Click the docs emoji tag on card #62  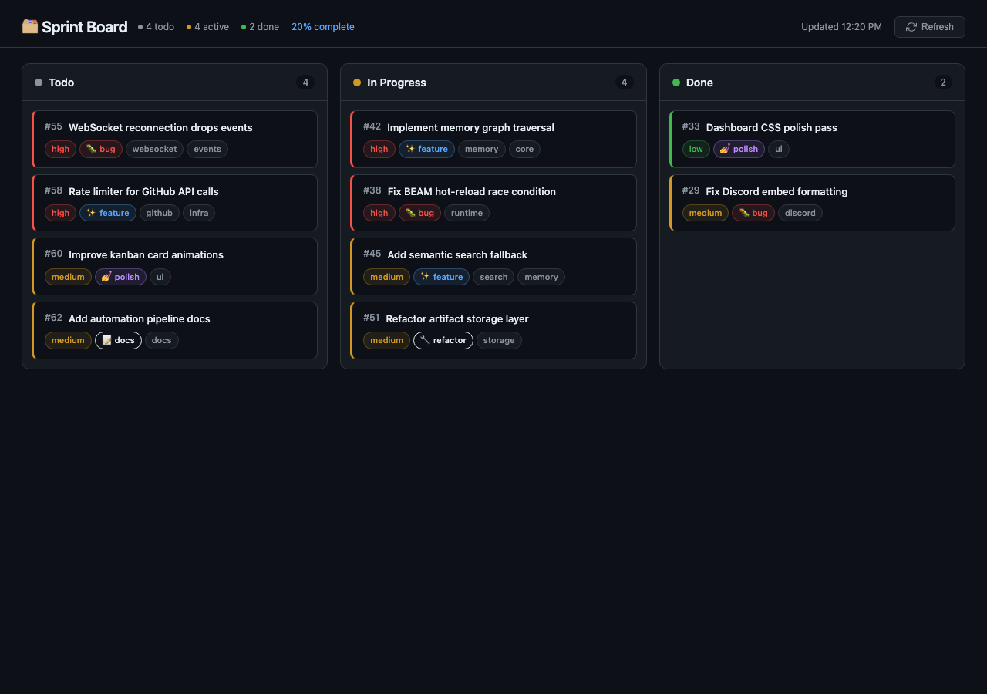pos(118,341)
